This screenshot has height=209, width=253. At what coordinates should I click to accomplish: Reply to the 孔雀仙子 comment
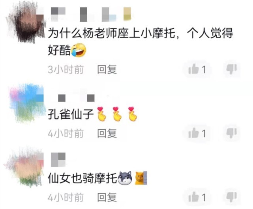point(107,133)
